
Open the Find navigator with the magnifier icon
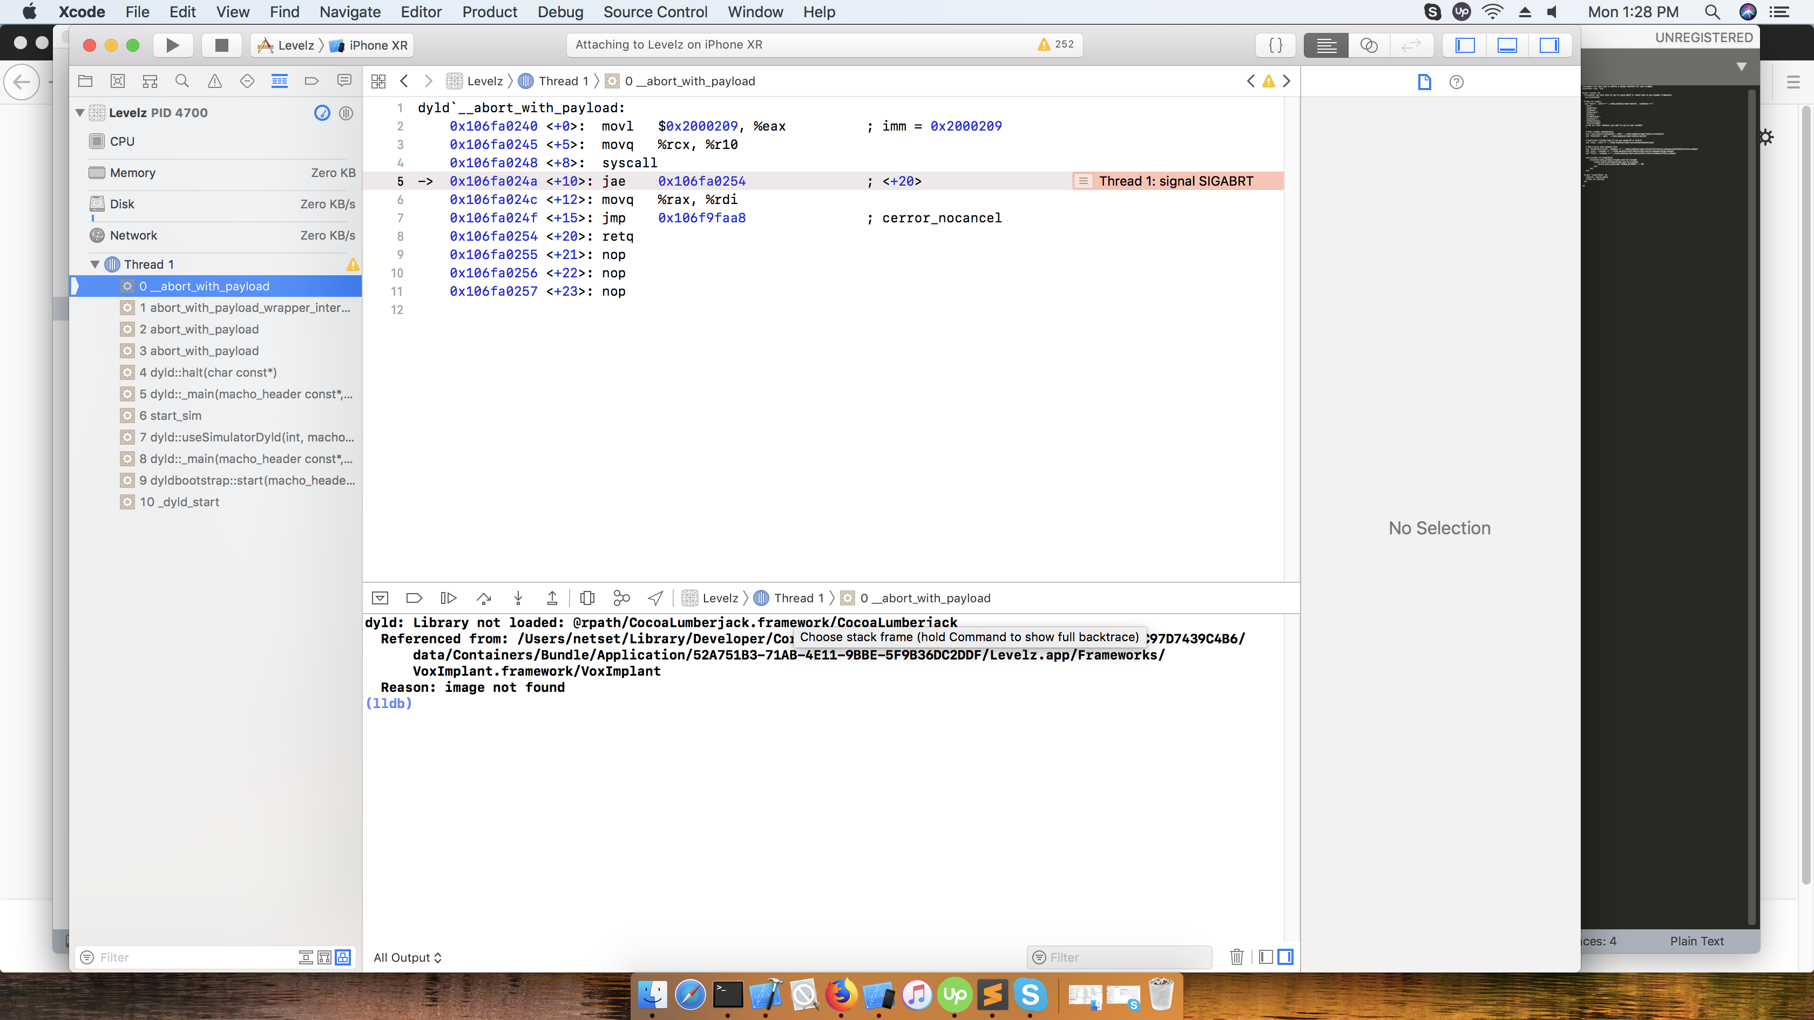[182, 81]
